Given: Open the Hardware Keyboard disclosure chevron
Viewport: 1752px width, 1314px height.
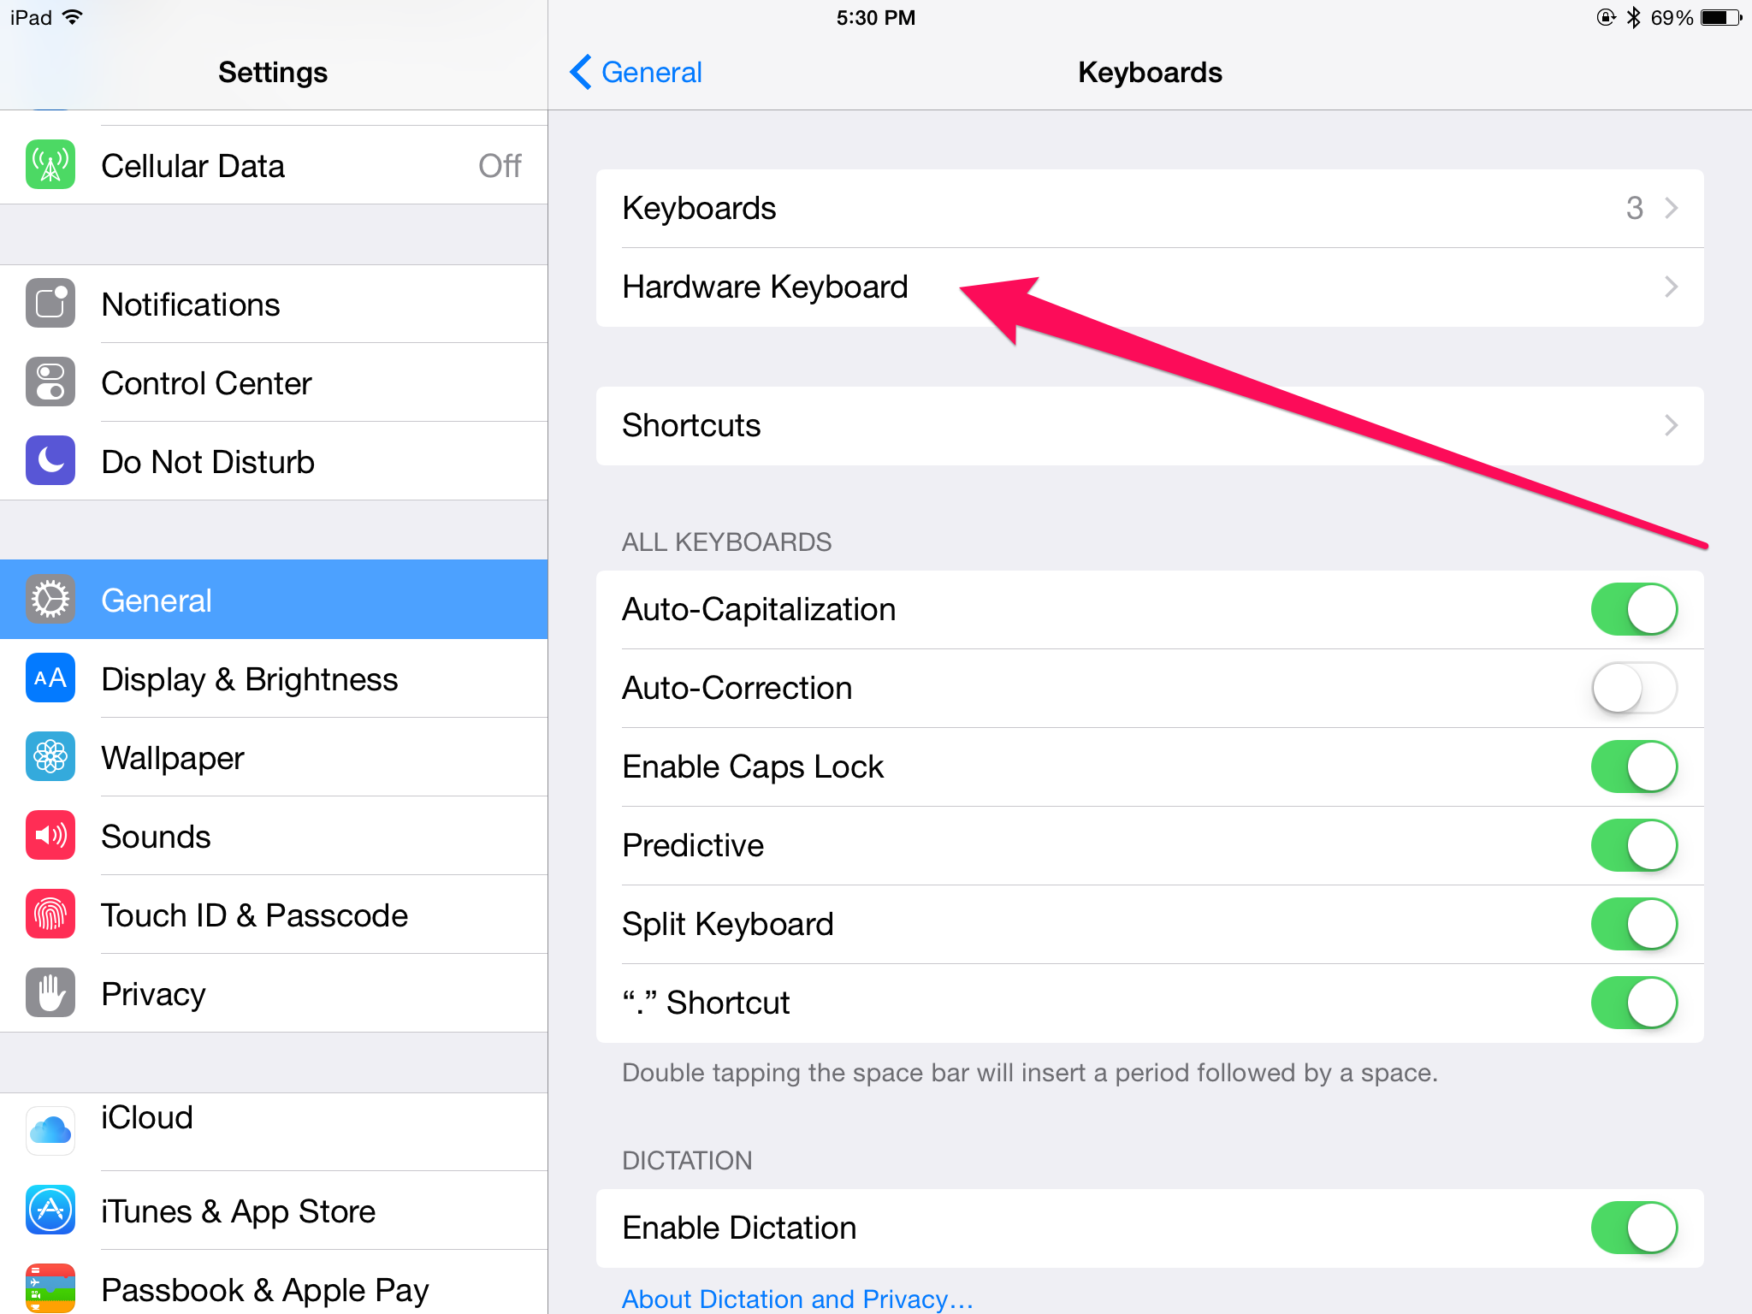Looking at the screenshot, I should coord(1671,287).
